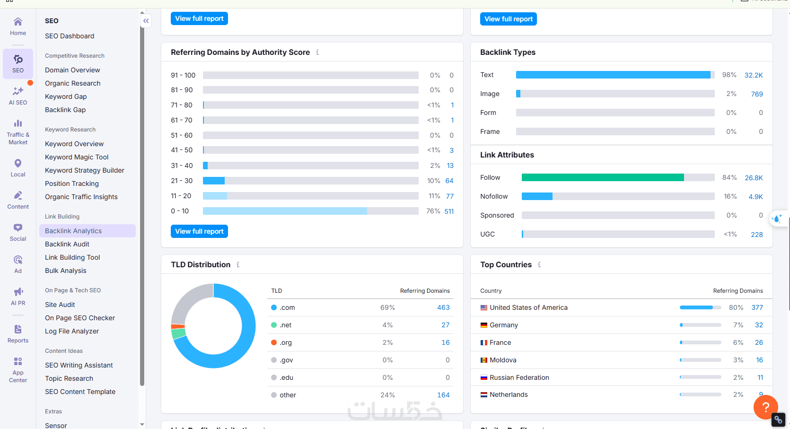Open Organic Research
Image resolution: width=790 pixels, height=429 pixels.
[x=73, y=83]
